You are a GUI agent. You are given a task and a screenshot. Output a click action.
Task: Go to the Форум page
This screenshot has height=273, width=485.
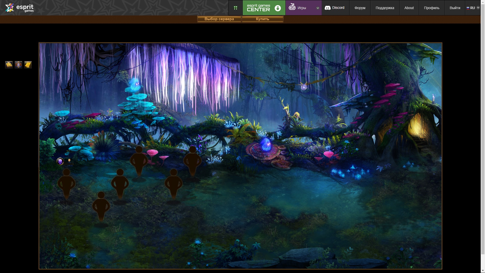pyautogui.click(x=360, y=8)
